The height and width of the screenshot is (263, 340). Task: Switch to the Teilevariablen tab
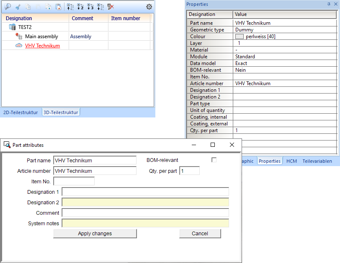point(317,161)
